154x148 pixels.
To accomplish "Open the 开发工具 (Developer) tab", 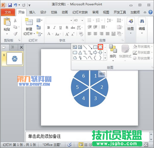I will pos(120,12).
